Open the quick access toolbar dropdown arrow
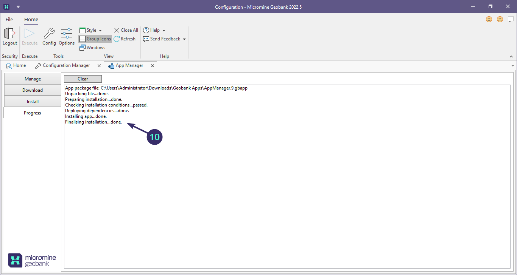517x275 pixels. coord(18,7)
